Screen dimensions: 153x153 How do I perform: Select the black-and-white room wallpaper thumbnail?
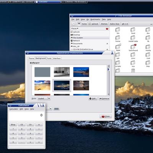point(62,72)
